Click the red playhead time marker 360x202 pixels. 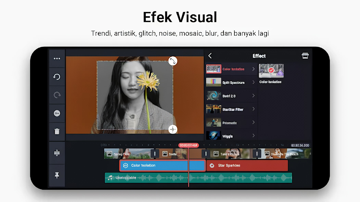tap(188, 145)
